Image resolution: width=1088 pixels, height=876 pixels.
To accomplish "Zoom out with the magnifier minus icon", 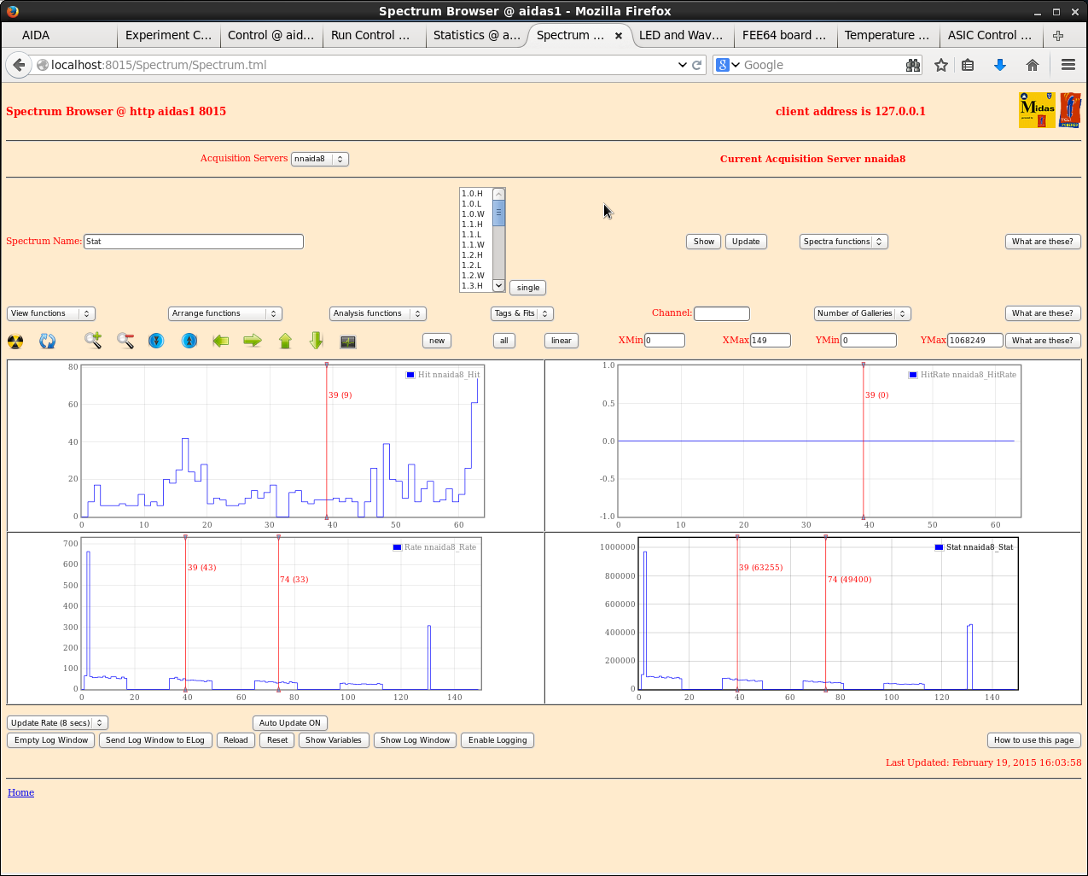I will [125, 341].
